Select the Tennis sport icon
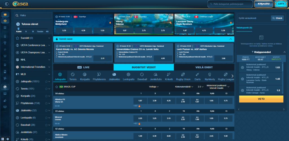This screenshot has height=141, width=289. coord(73,75)
